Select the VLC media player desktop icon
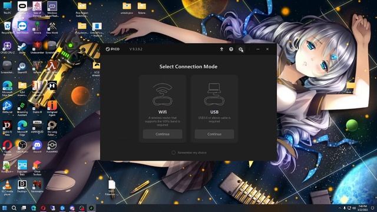377x212 pixels. pos(7,188)
